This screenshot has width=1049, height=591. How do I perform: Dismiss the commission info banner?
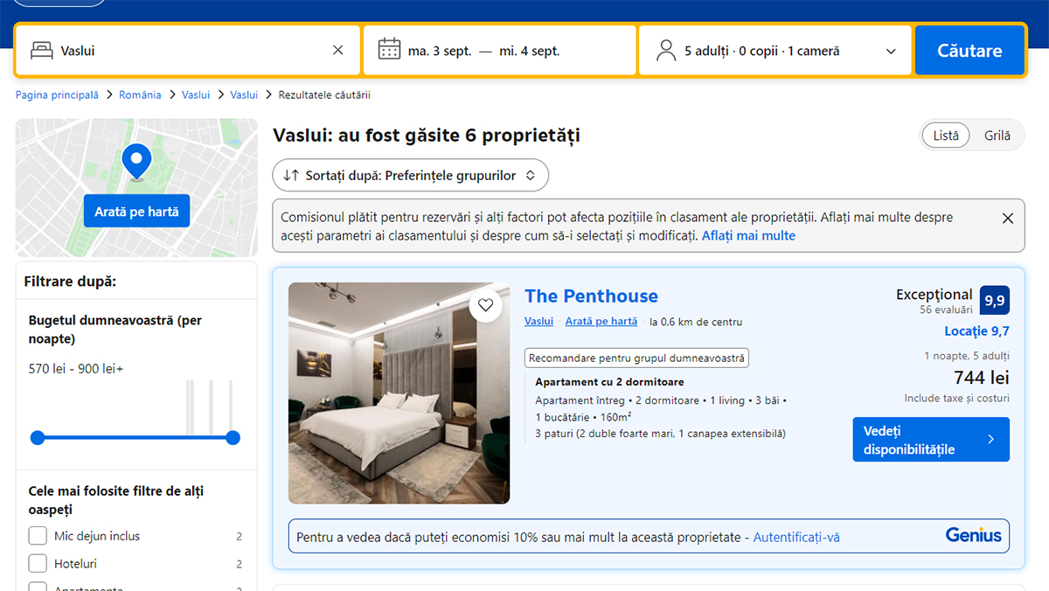[1008, 219]
